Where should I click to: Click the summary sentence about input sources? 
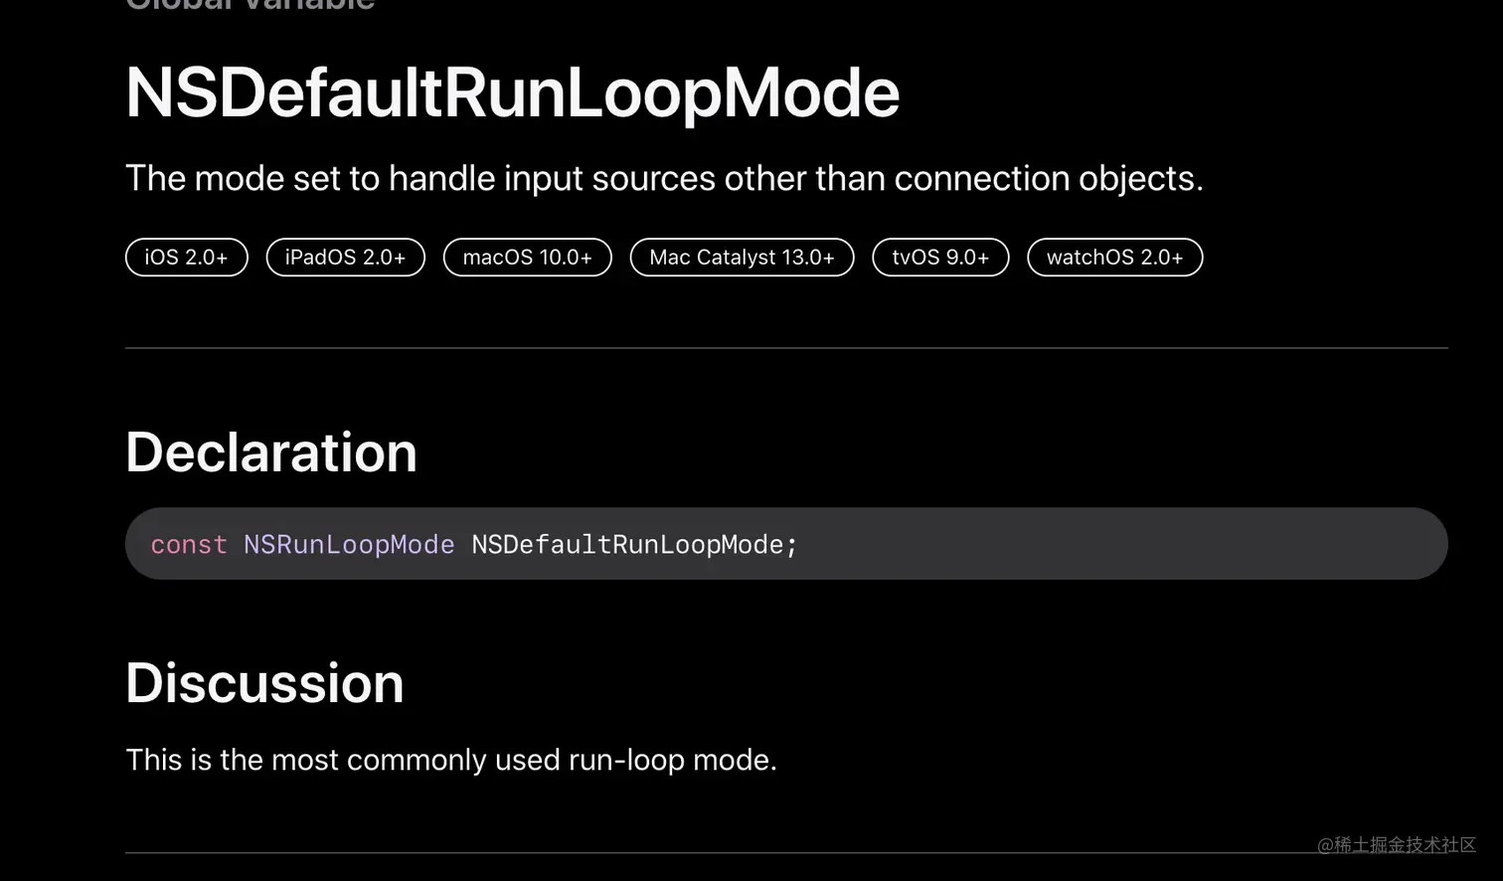(664, 179)
